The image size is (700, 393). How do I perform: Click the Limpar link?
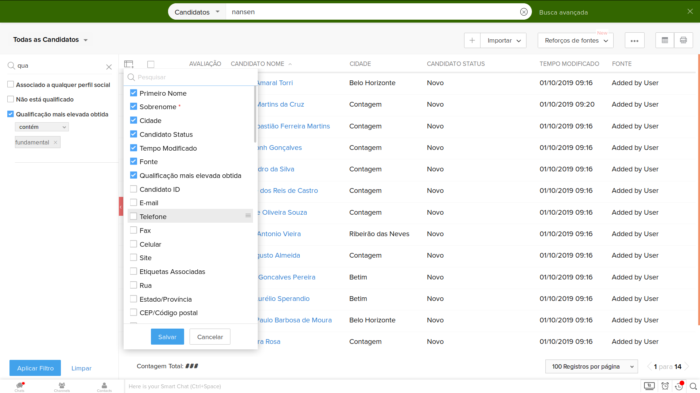[81, 368]
